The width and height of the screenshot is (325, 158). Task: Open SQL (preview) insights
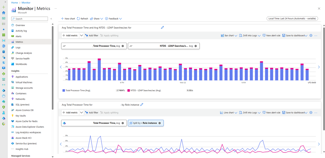[22, 104]
